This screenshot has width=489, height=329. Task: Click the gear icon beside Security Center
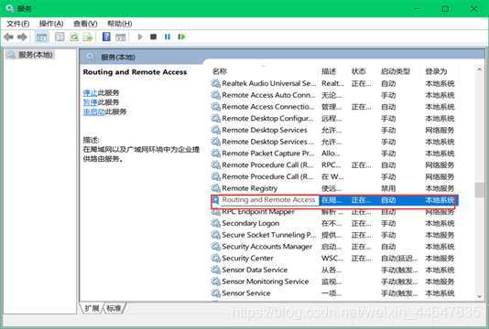tap(215, 258)
